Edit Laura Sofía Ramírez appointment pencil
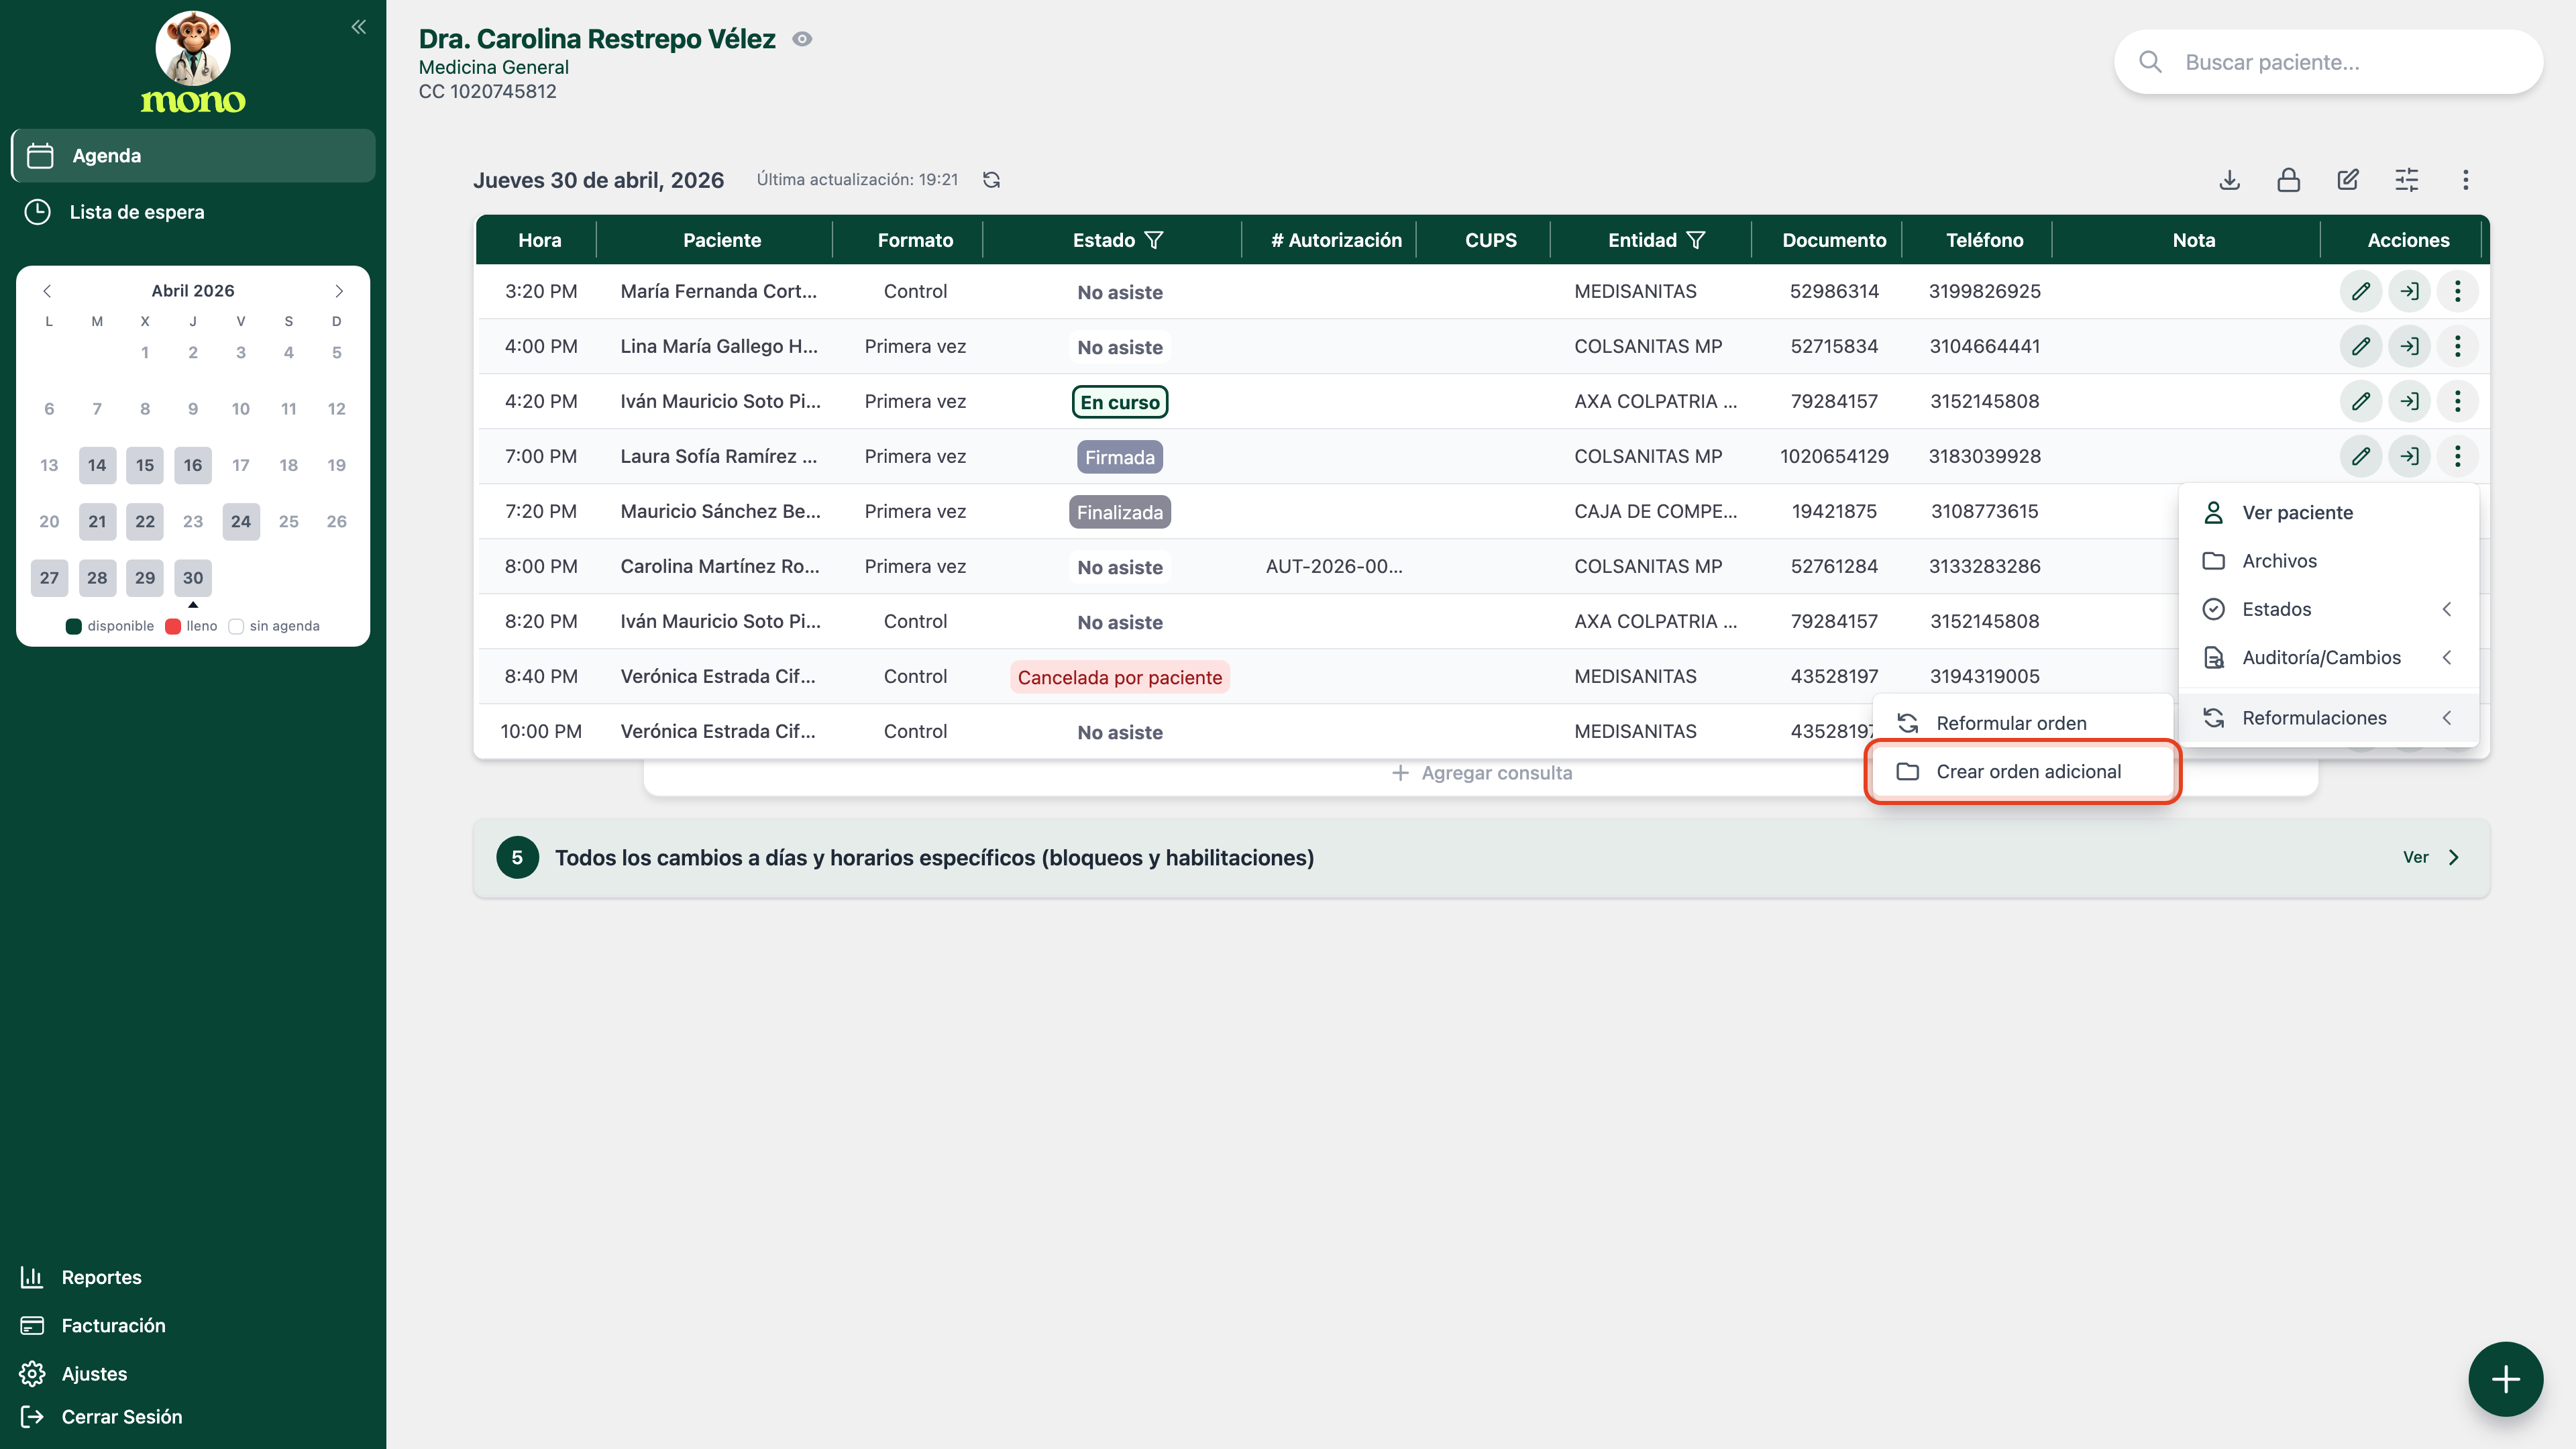The width and height of the screenshot is (2576, 1449). click(2361, 456)
